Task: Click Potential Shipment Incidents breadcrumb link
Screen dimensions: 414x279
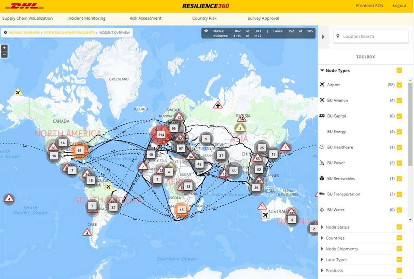Action: click(69, 33)
